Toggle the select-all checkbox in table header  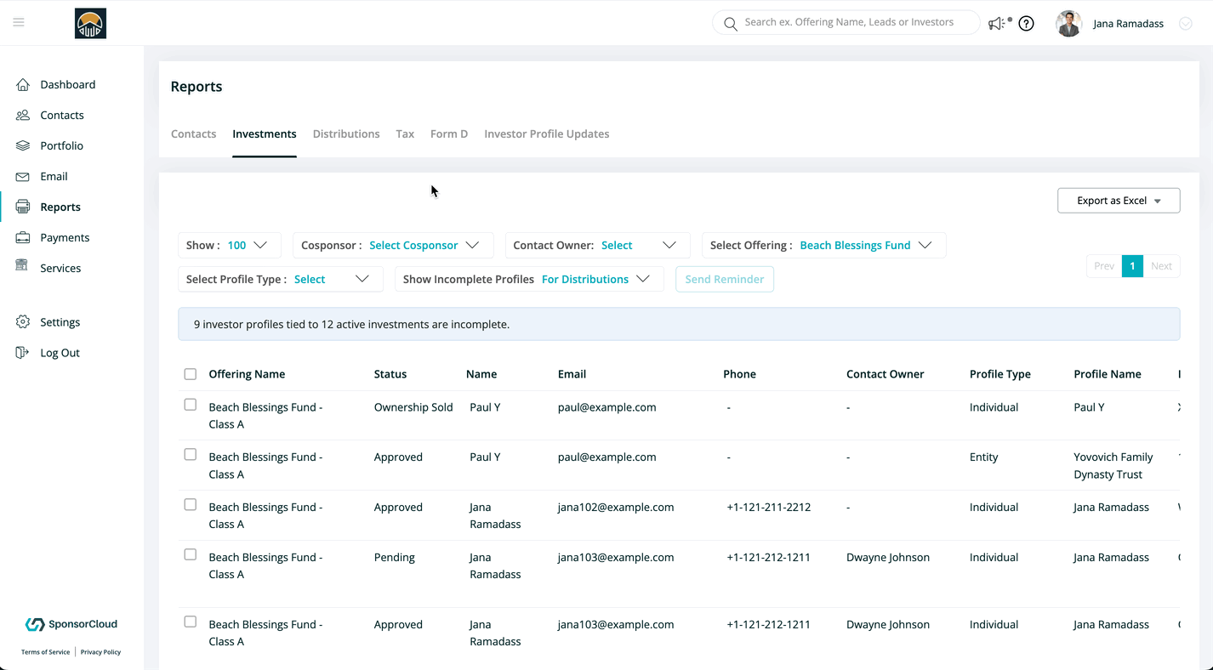pyautogui.click(x=191, y=374)
